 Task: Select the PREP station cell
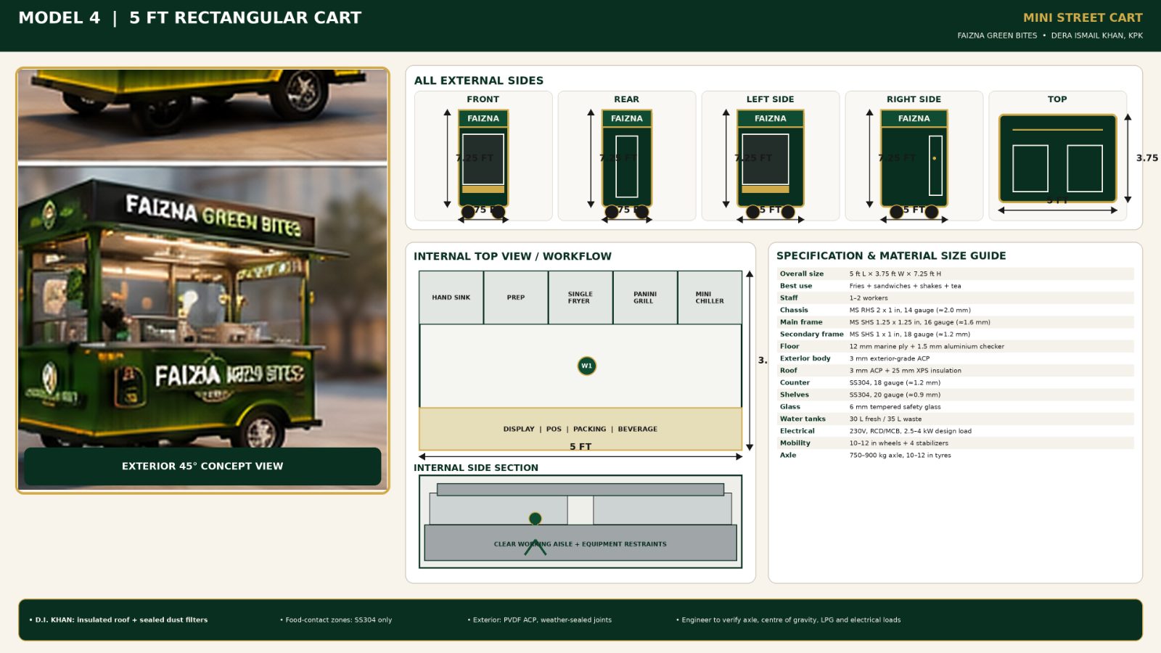click(x=516, y=297)
